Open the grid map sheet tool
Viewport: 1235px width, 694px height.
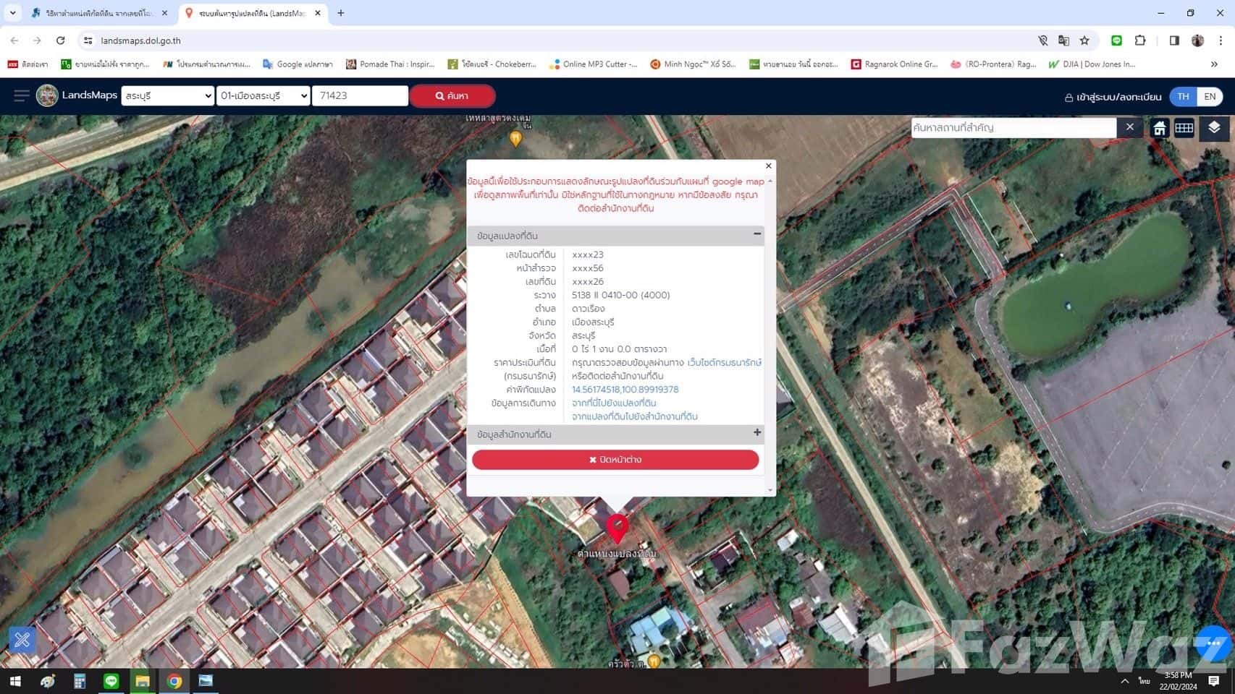(x=1184, y=128)
